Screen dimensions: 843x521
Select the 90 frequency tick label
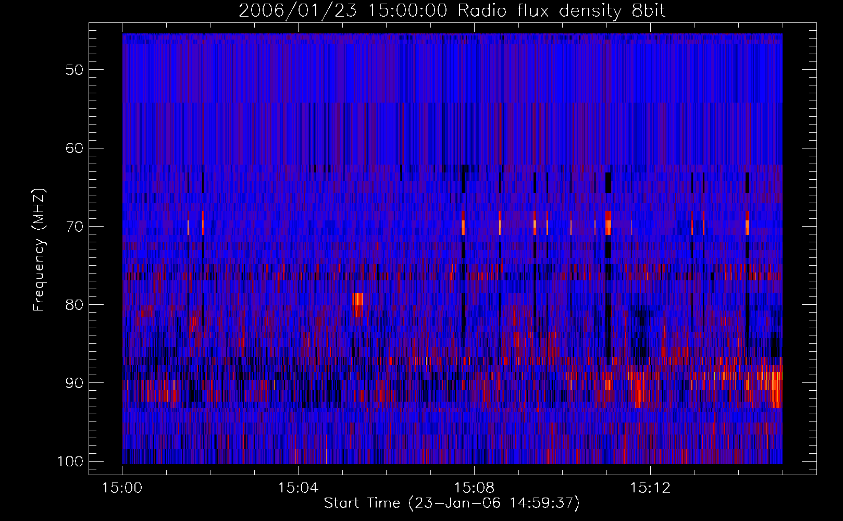pos(75,383)
